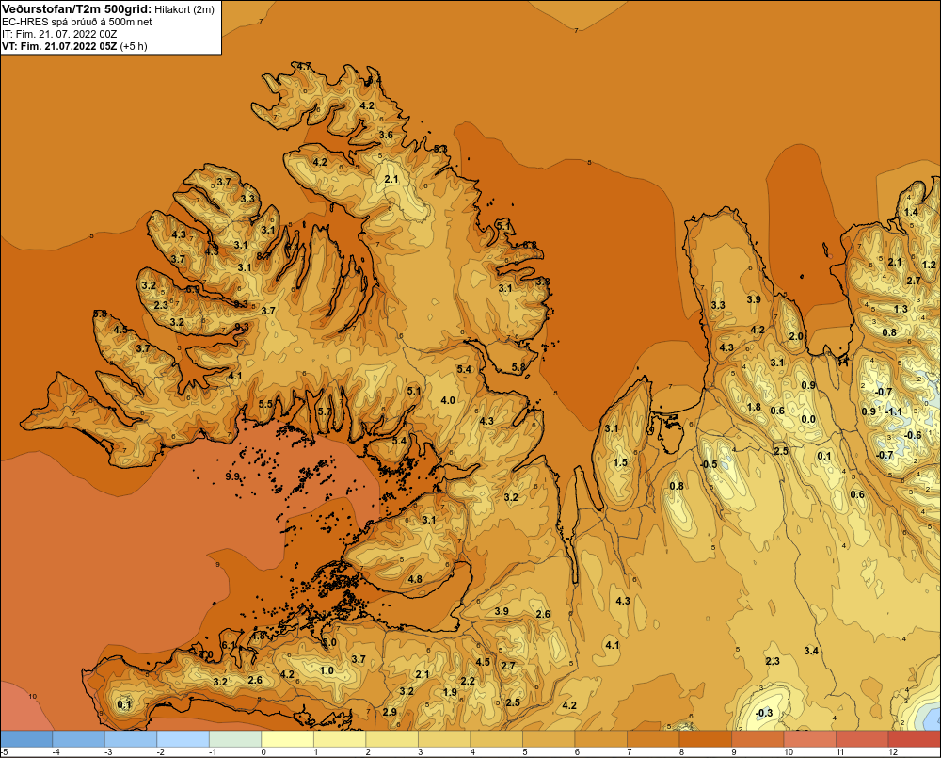Click the legend swatch between 4 and 5

[497, 739]
